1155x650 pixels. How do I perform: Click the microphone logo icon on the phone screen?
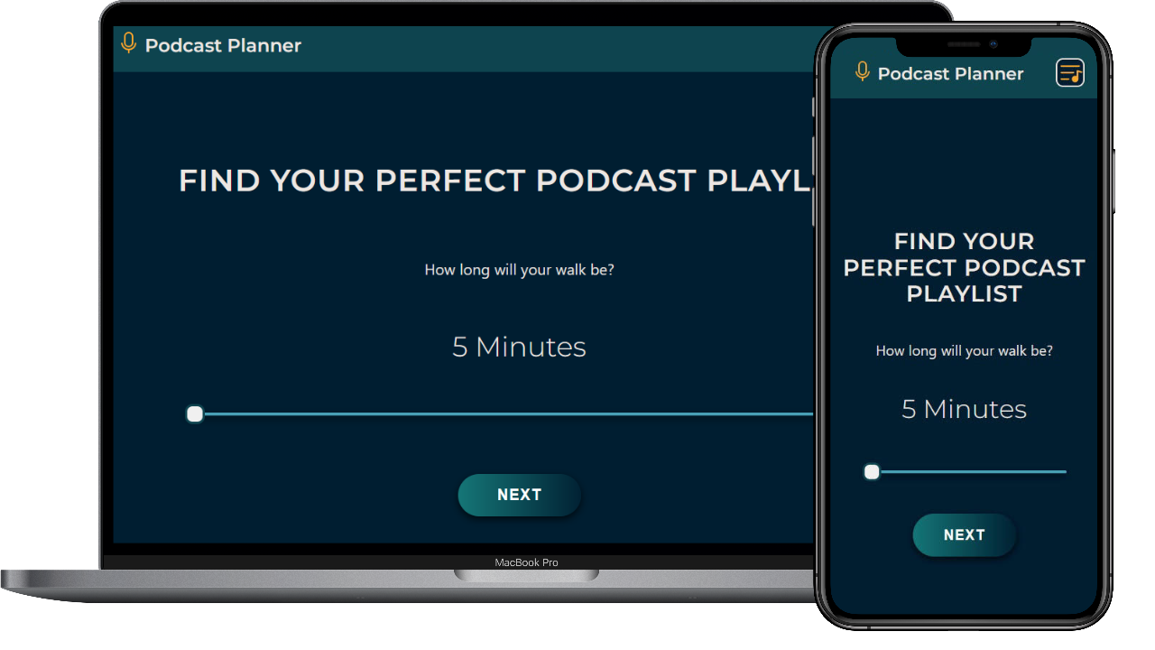coord(863,72)
